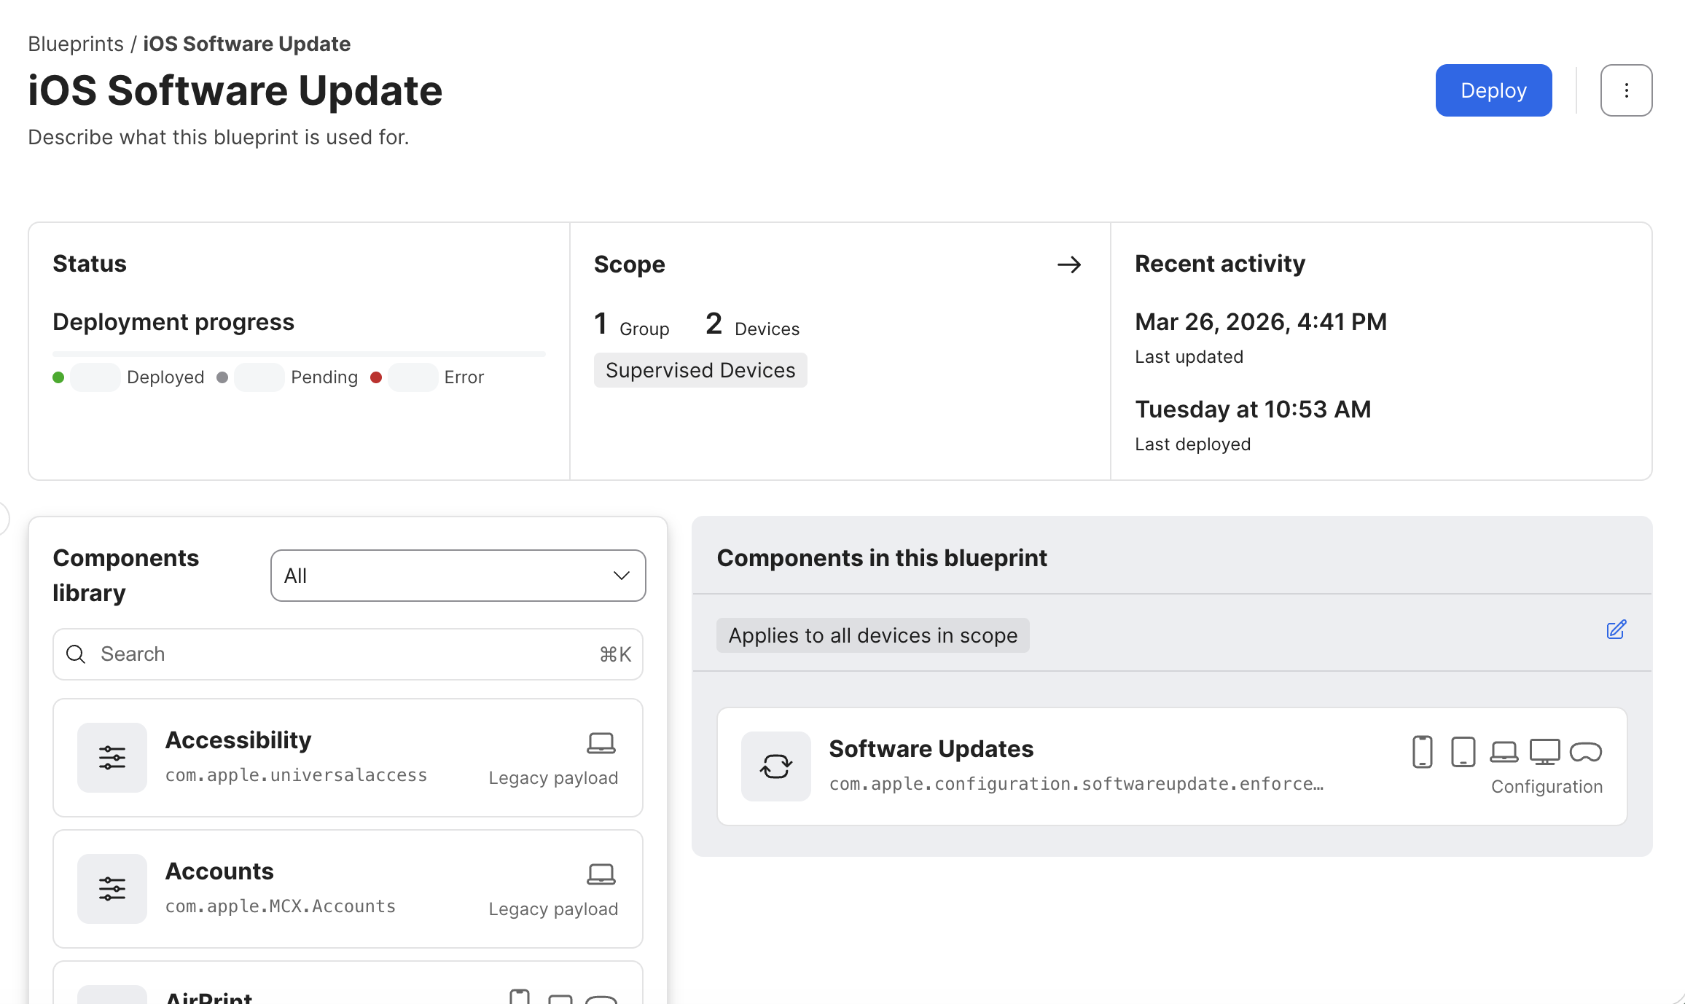Click the red Error status dot
Viewport: 1685px width, 1004px height.
tap(376, 377)
